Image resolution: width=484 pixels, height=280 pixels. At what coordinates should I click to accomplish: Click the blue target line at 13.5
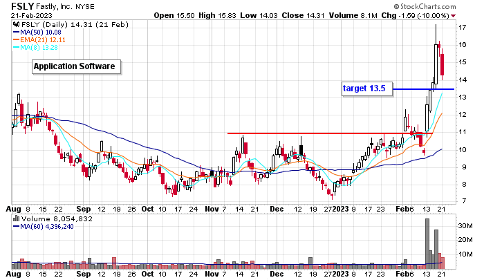[x=423, y=89]
